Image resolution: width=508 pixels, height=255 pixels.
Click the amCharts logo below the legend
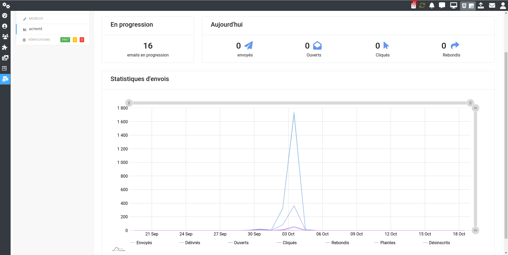[119, 249]
